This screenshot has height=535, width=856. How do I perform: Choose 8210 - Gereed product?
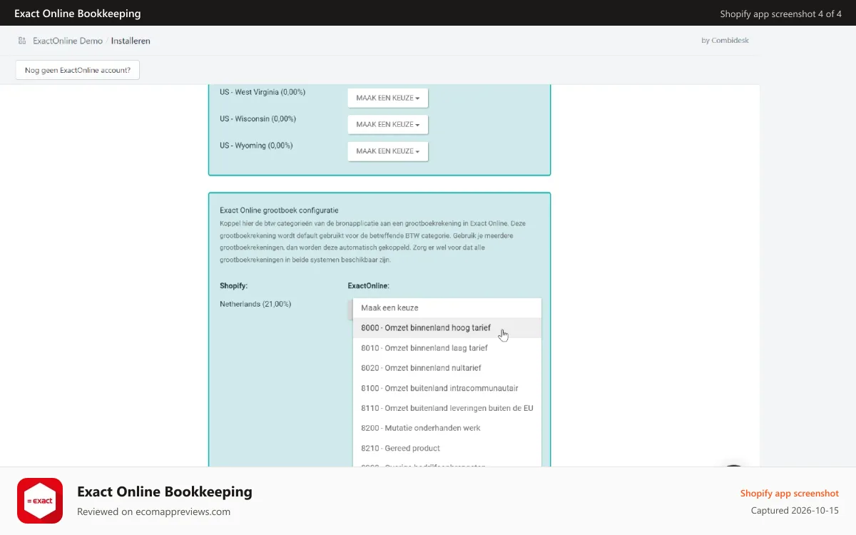tap(447, 448)
